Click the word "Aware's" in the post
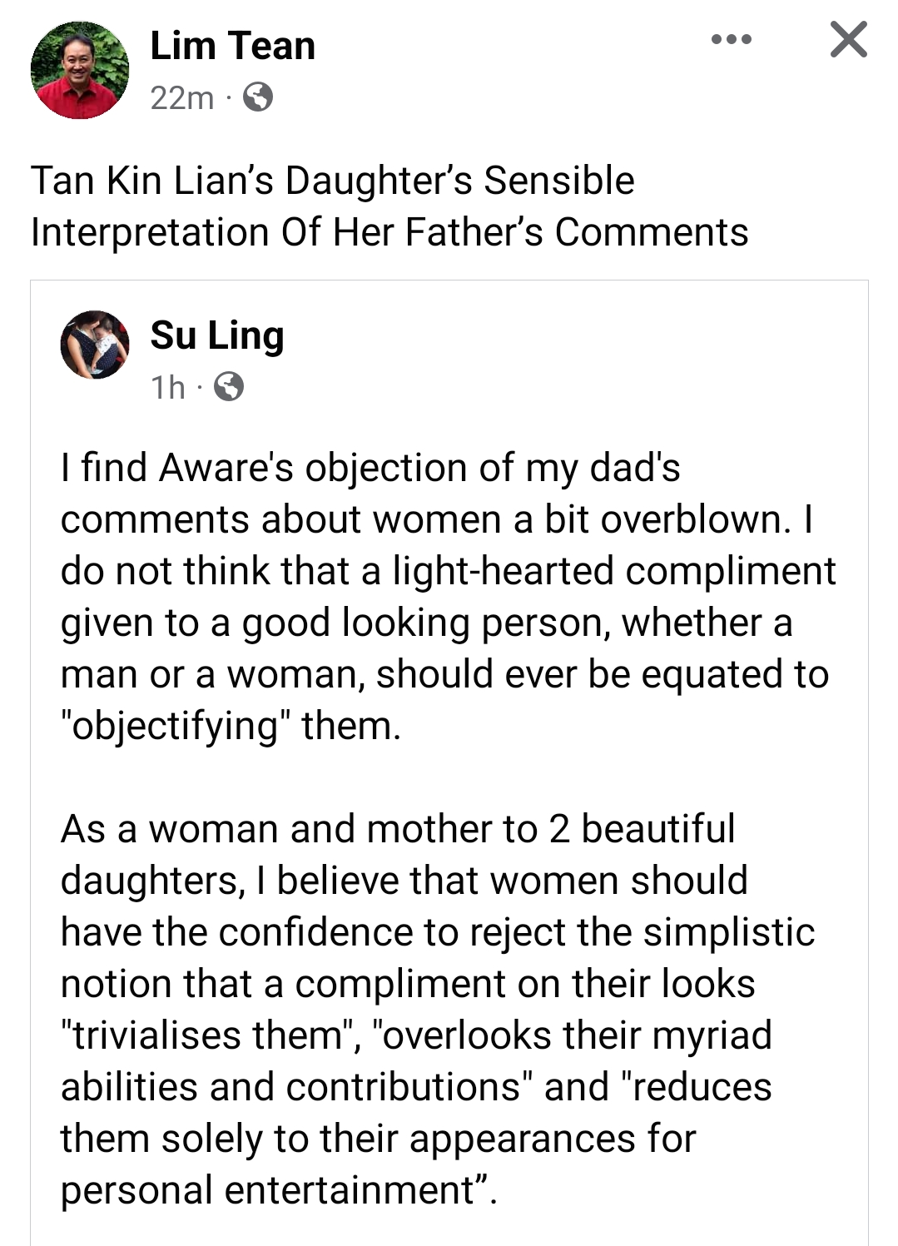Screen dimensions: 898x1246 coord(226,468)
